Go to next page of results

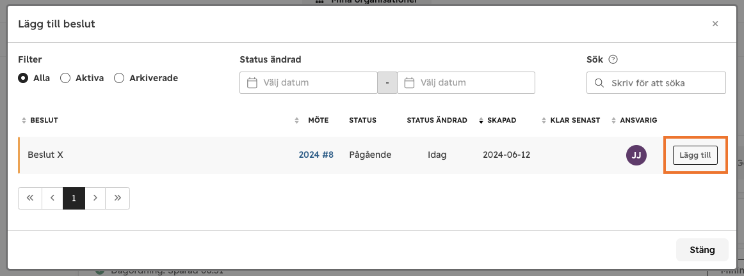pos(95,198)
